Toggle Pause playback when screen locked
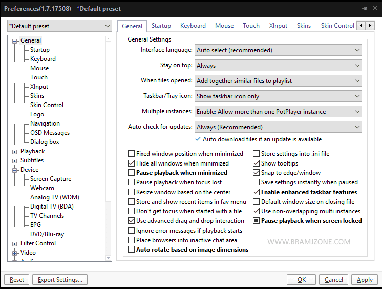Screen dimensions: 382x289 tap(257, 221)
